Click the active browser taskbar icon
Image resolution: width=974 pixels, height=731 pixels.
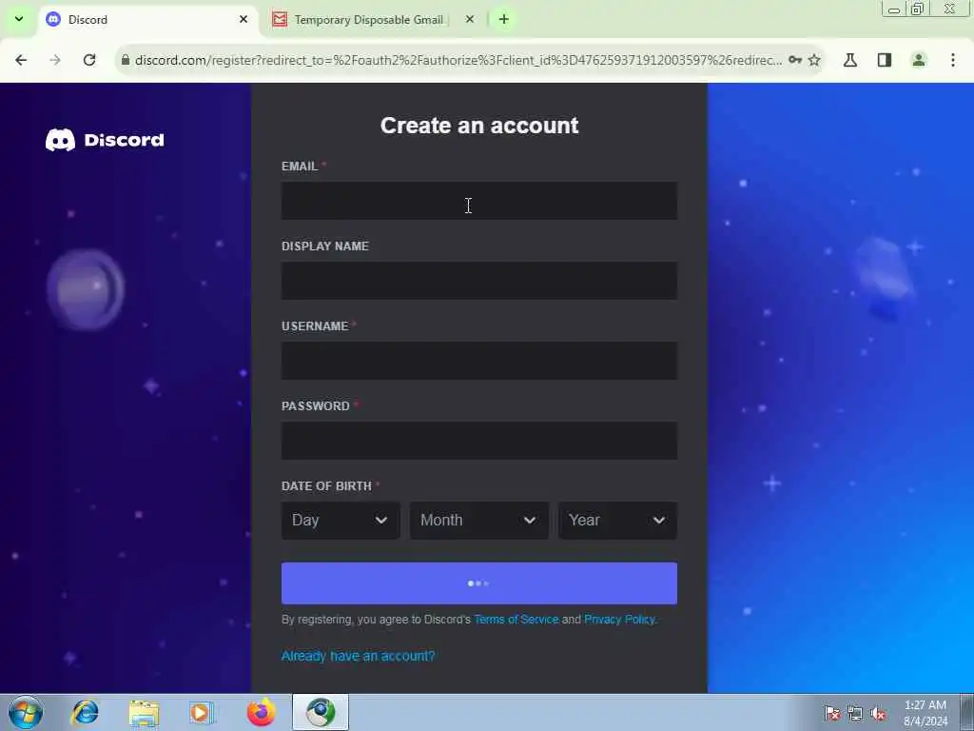click(321, 712)
